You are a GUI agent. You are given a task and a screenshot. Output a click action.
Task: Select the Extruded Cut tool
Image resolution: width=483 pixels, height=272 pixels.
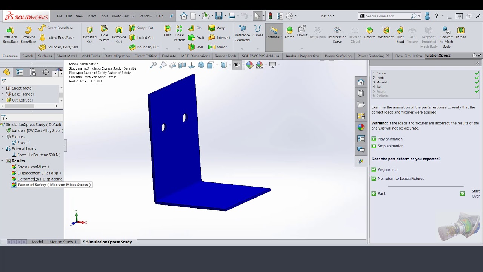pos(89,35)
